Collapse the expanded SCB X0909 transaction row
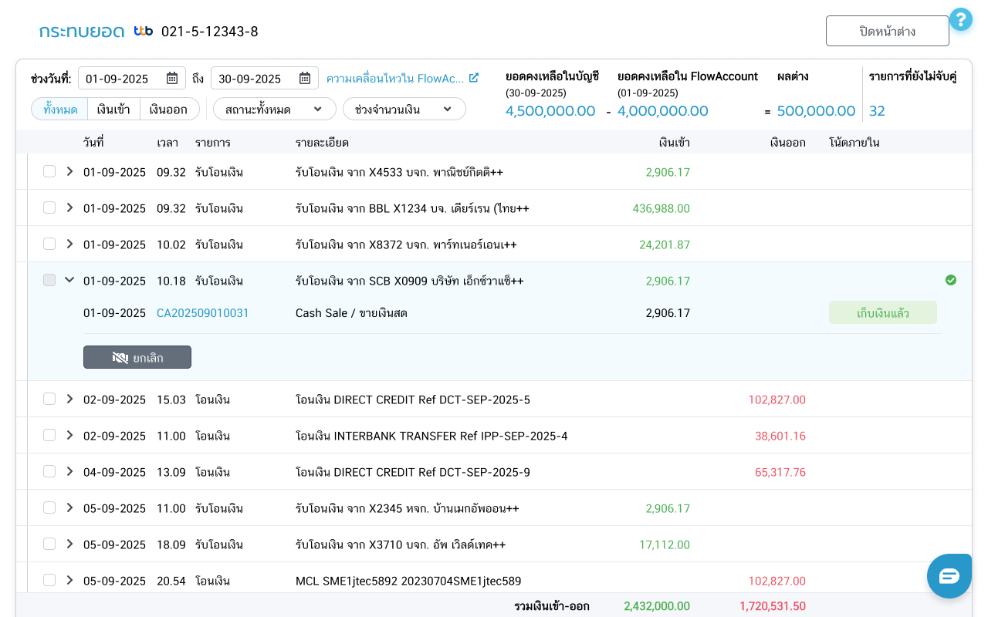This screenshot has height=617, width=988. [69, 280]
